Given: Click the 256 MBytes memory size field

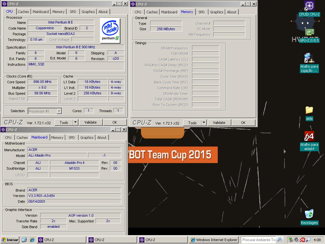Looking at the screenshot, I should tap(166, 29).
